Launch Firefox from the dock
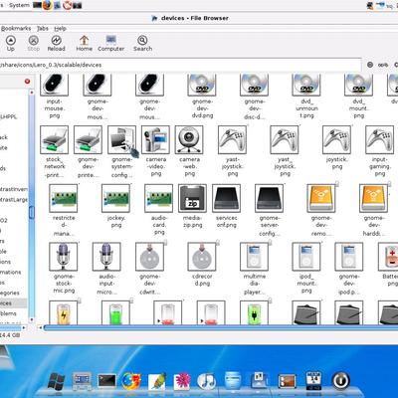 (x=131, y=381)
